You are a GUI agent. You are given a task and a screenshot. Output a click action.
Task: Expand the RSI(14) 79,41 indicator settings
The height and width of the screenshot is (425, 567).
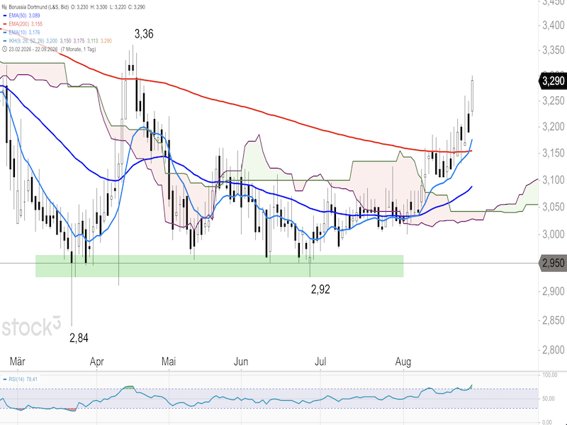pyautogui.click(x=23, y=380)
